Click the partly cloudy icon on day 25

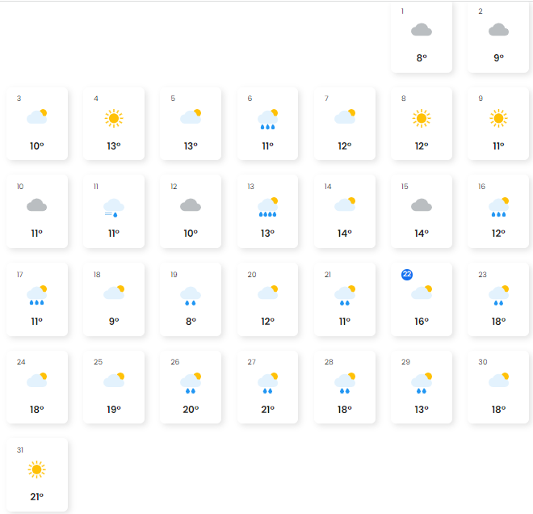114,380
